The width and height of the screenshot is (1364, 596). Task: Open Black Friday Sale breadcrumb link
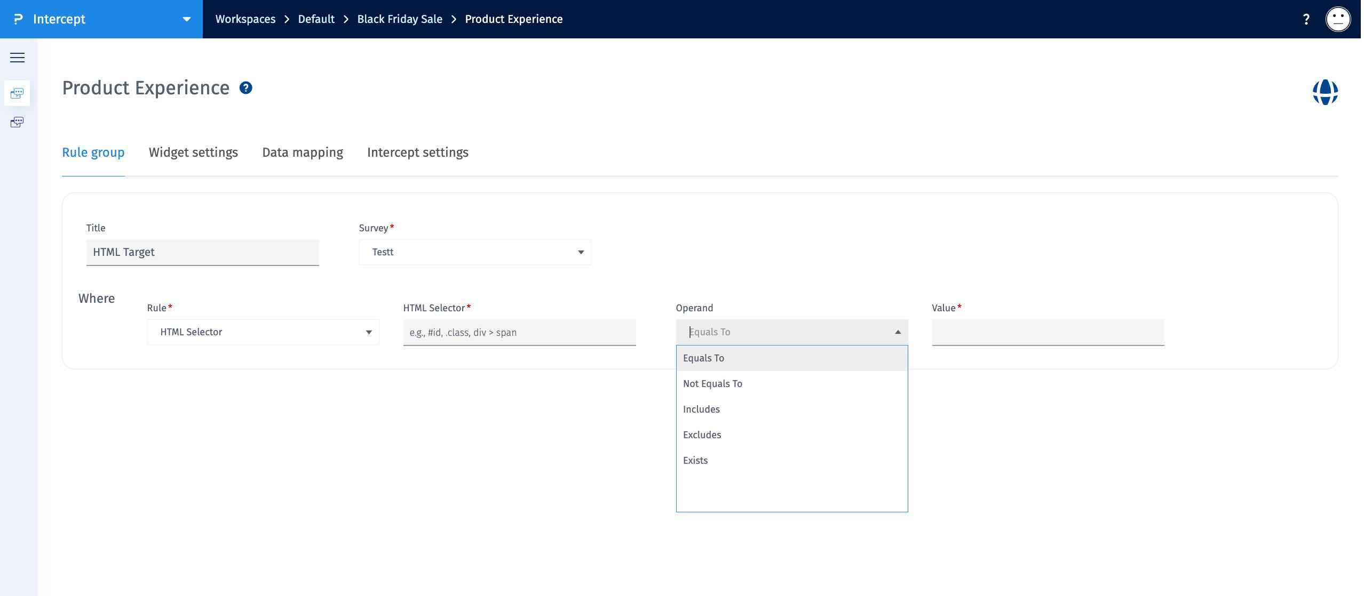click(x=399, y=19)
